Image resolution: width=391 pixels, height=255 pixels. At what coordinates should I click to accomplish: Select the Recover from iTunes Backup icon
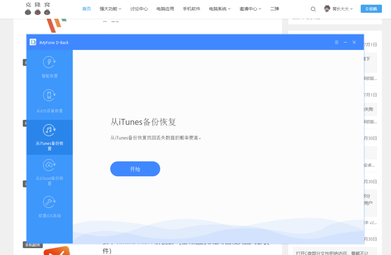pyautogui.click(x=49, y=130)
